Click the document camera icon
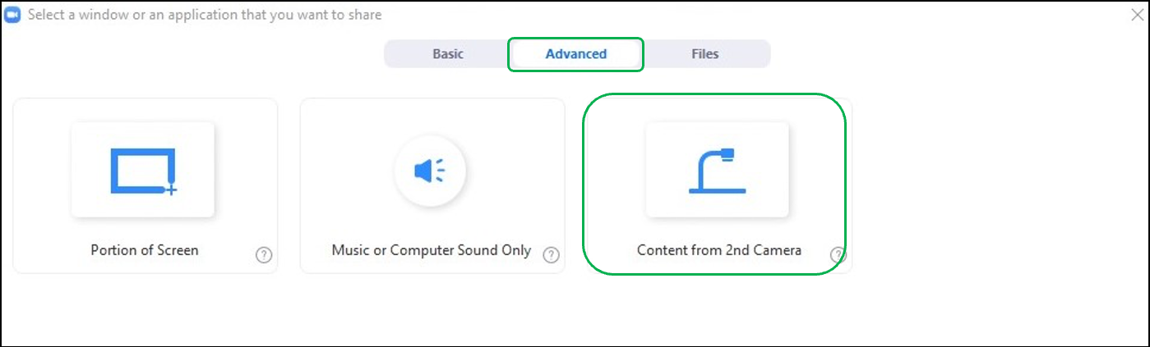Screen dimensions: 1150x347 (717, 170)
